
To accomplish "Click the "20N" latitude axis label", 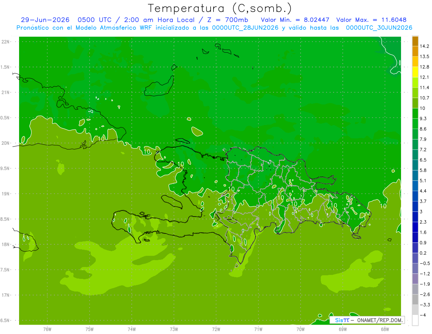I will 6,143.
